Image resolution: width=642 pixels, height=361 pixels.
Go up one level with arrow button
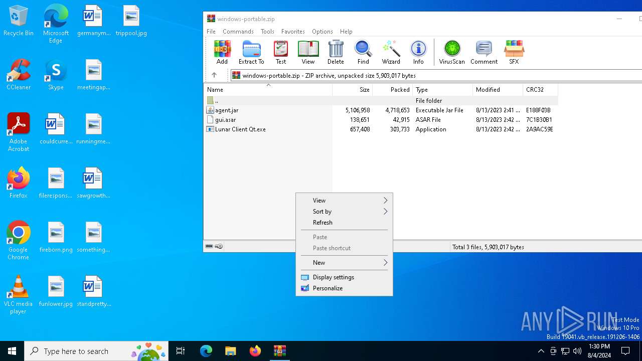coord(214,75)
